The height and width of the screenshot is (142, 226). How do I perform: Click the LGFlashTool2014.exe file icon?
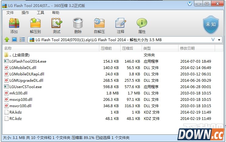(x=6, y=61)
